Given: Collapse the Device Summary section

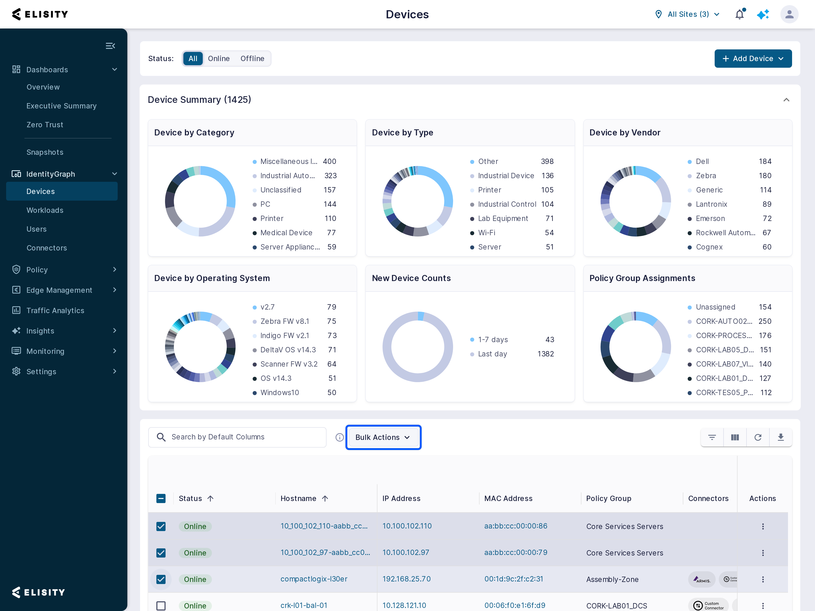Looking at the screenshot, I should coord(786,100).
